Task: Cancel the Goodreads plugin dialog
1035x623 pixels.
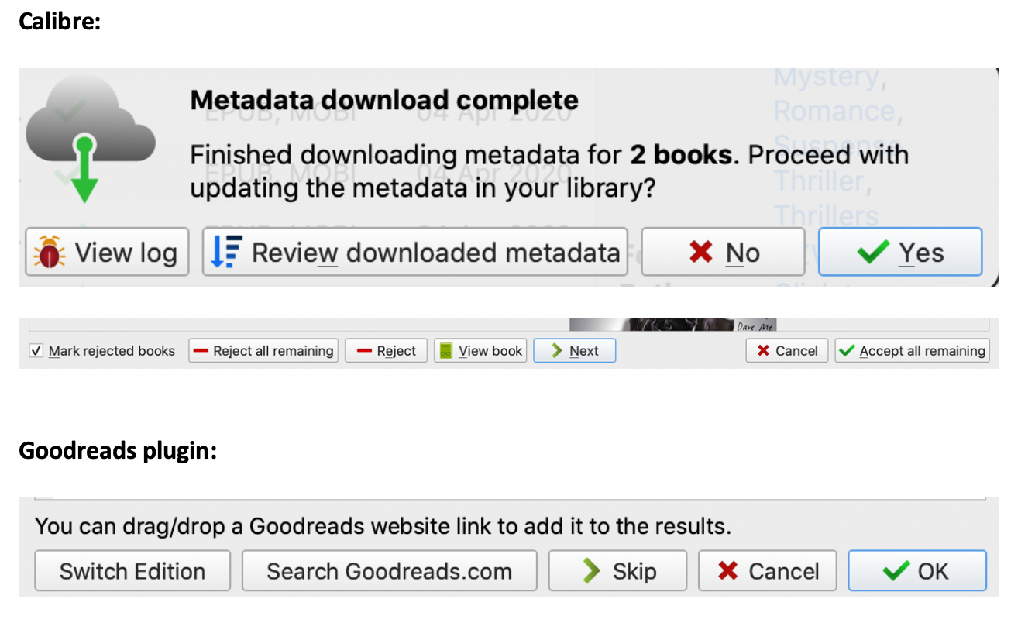Action: (x=767, y=571)
